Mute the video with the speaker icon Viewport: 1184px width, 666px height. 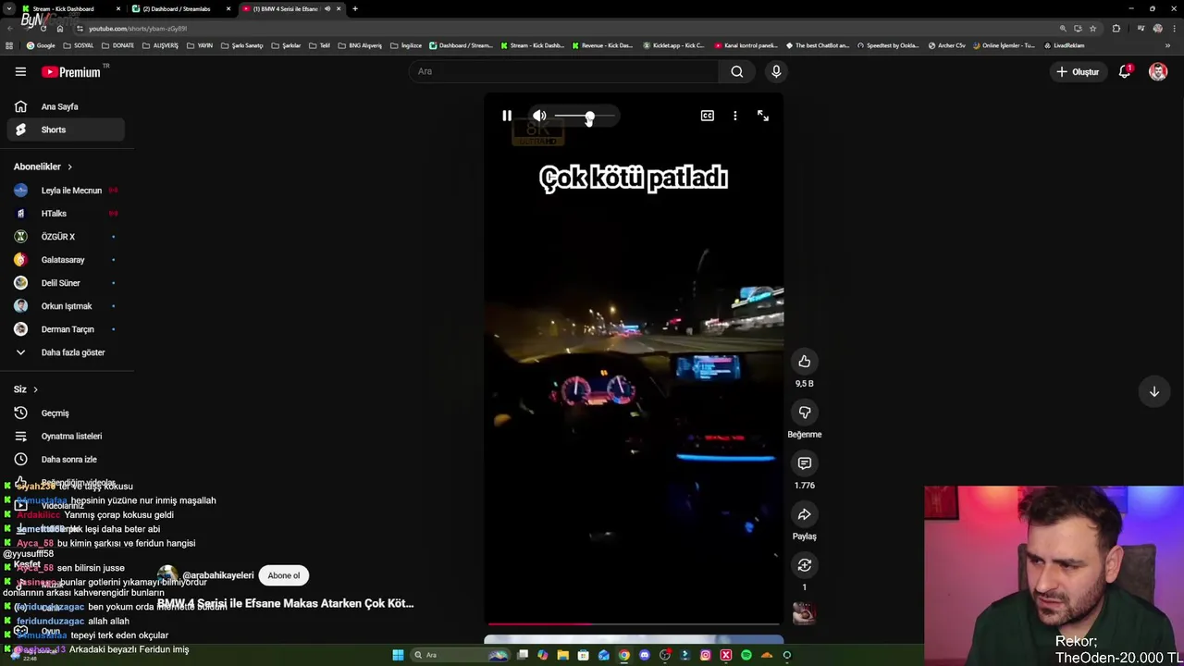coord(539,116)
